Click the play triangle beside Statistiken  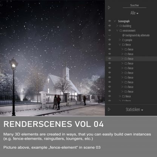pos(109,109)
